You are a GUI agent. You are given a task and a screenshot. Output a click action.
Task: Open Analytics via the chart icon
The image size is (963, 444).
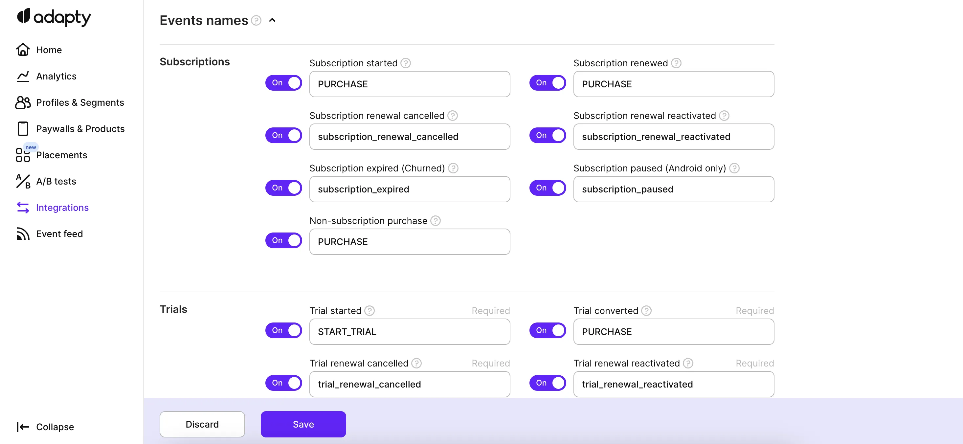[x=23, y=76]
